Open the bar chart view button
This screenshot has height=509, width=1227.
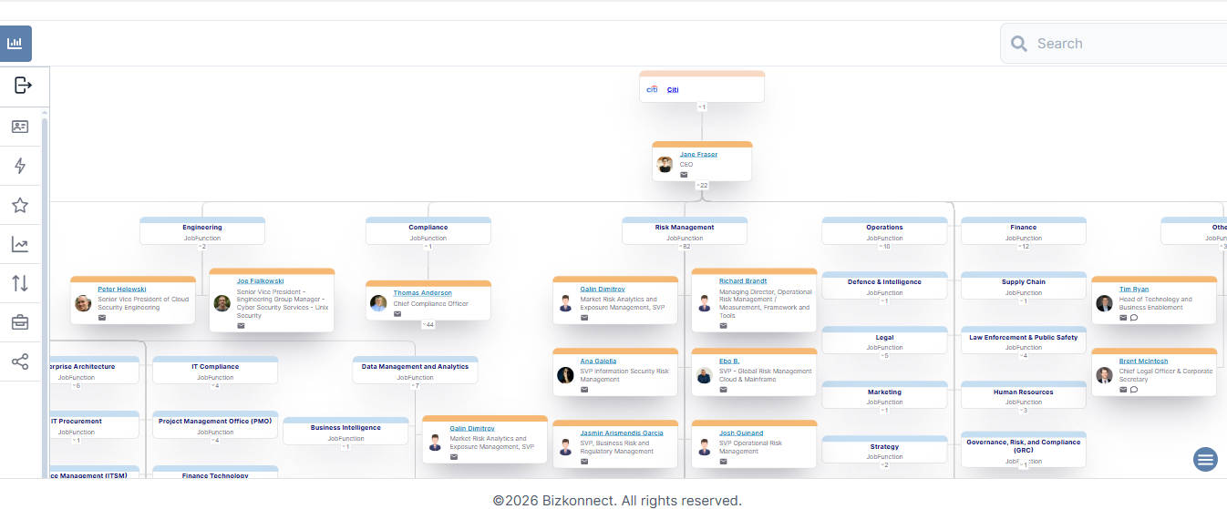point(15,44)
